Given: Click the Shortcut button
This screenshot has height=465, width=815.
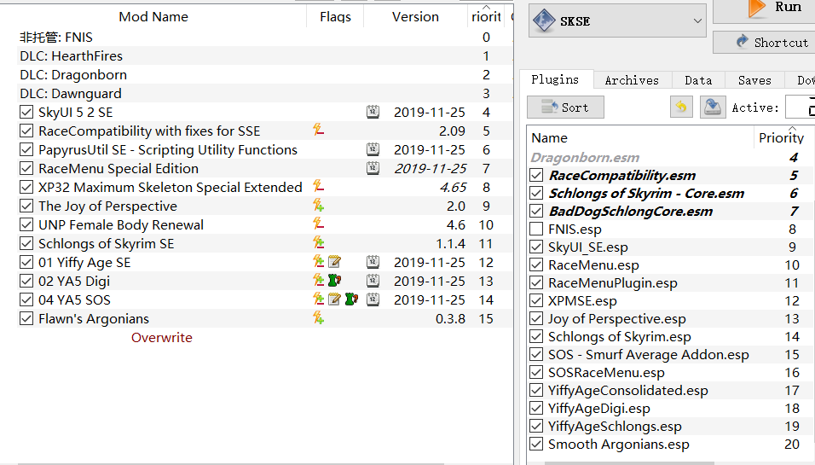Looking at the screenshot, I should click(x=764, y=42).
